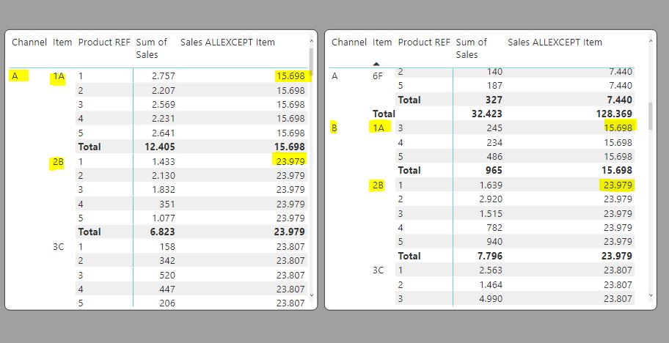Click the highlighted 15.698 beside 2.757
Viewport: 669px width, 343px height.
click(293, 75)
